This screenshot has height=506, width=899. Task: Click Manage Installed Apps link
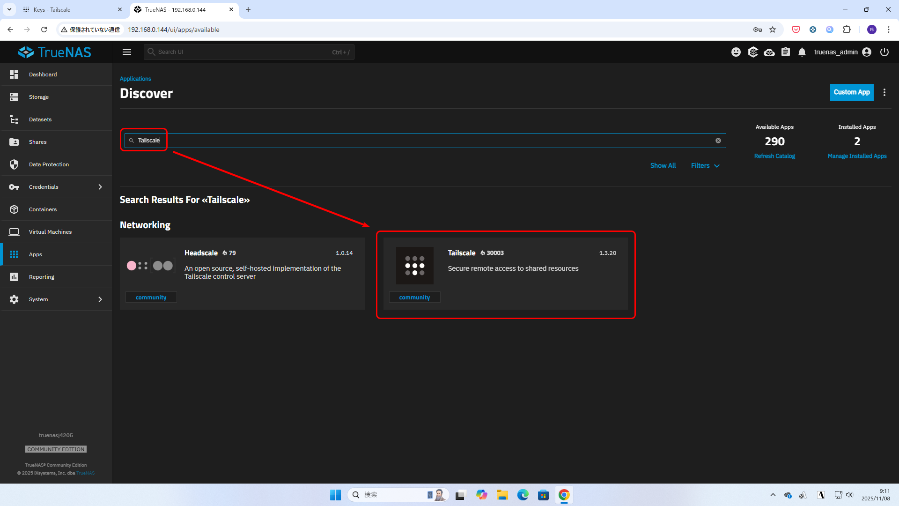(x=857, y=156)
